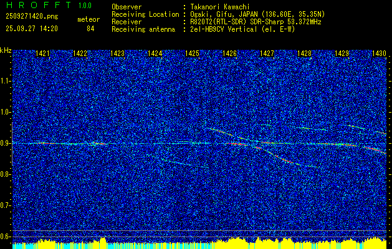Click the Receiving antenna label
This screenshot has height=249, width=392.
(x=143, y=29)
